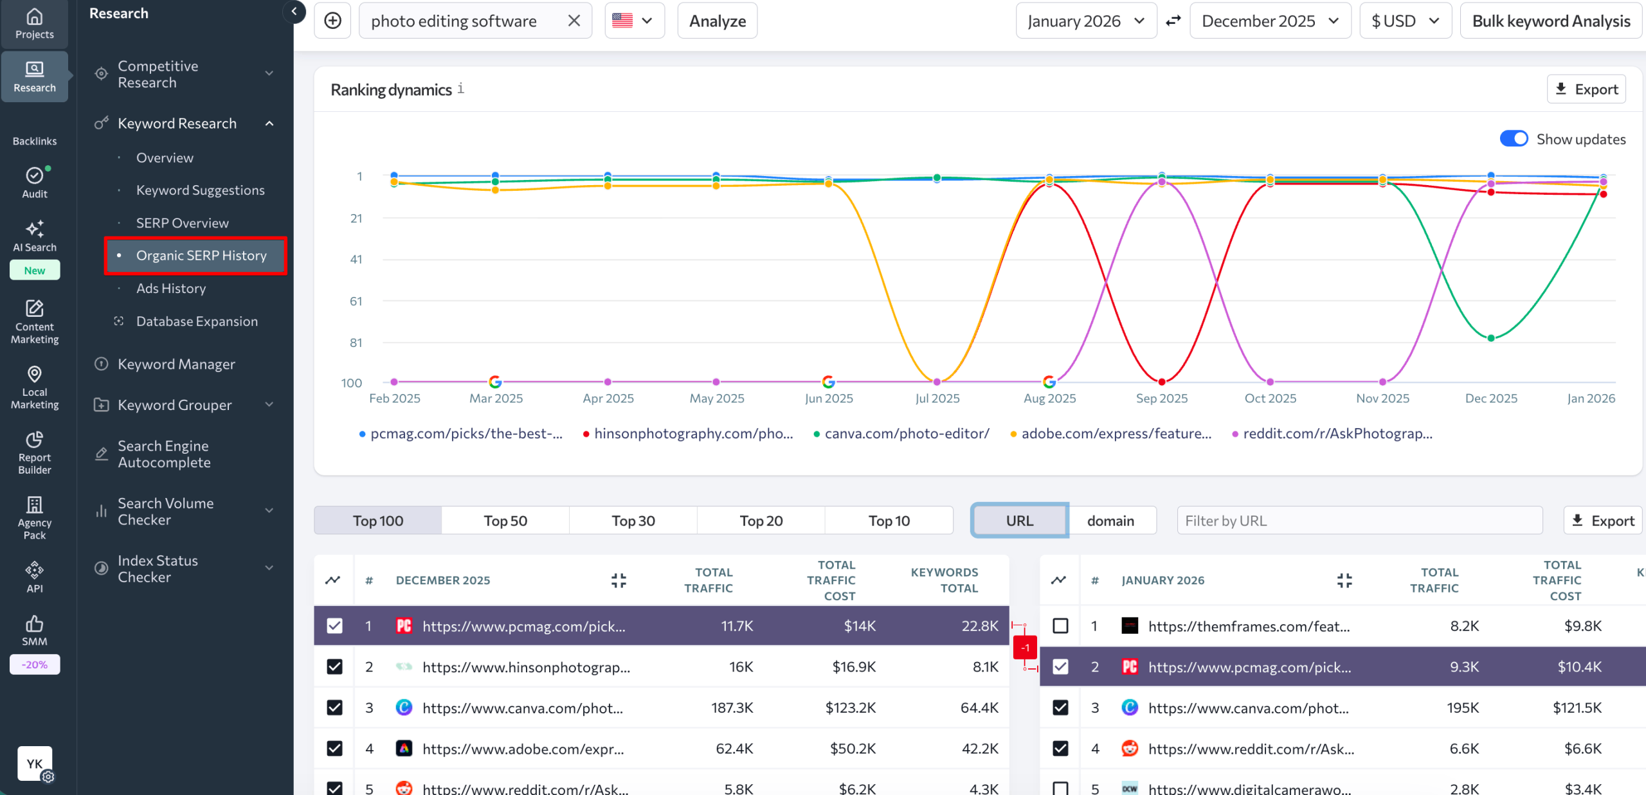Select the Ads History menu item
The height and width of the screenshot is (795, 1646).
click(170, 288)
